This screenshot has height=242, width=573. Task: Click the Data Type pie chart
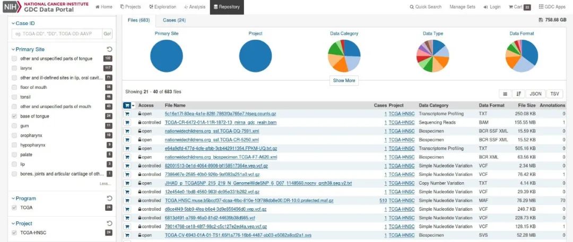(x=433, y=56)
